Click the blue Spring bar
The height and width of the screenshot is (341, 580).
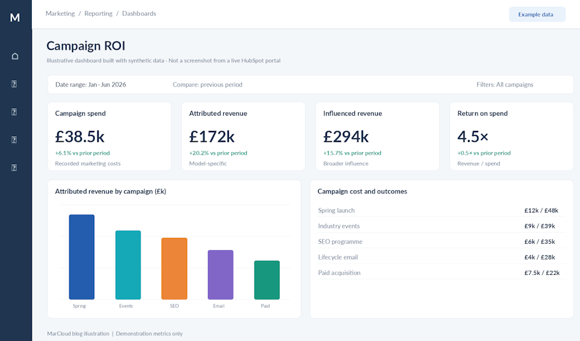[82, 256]
